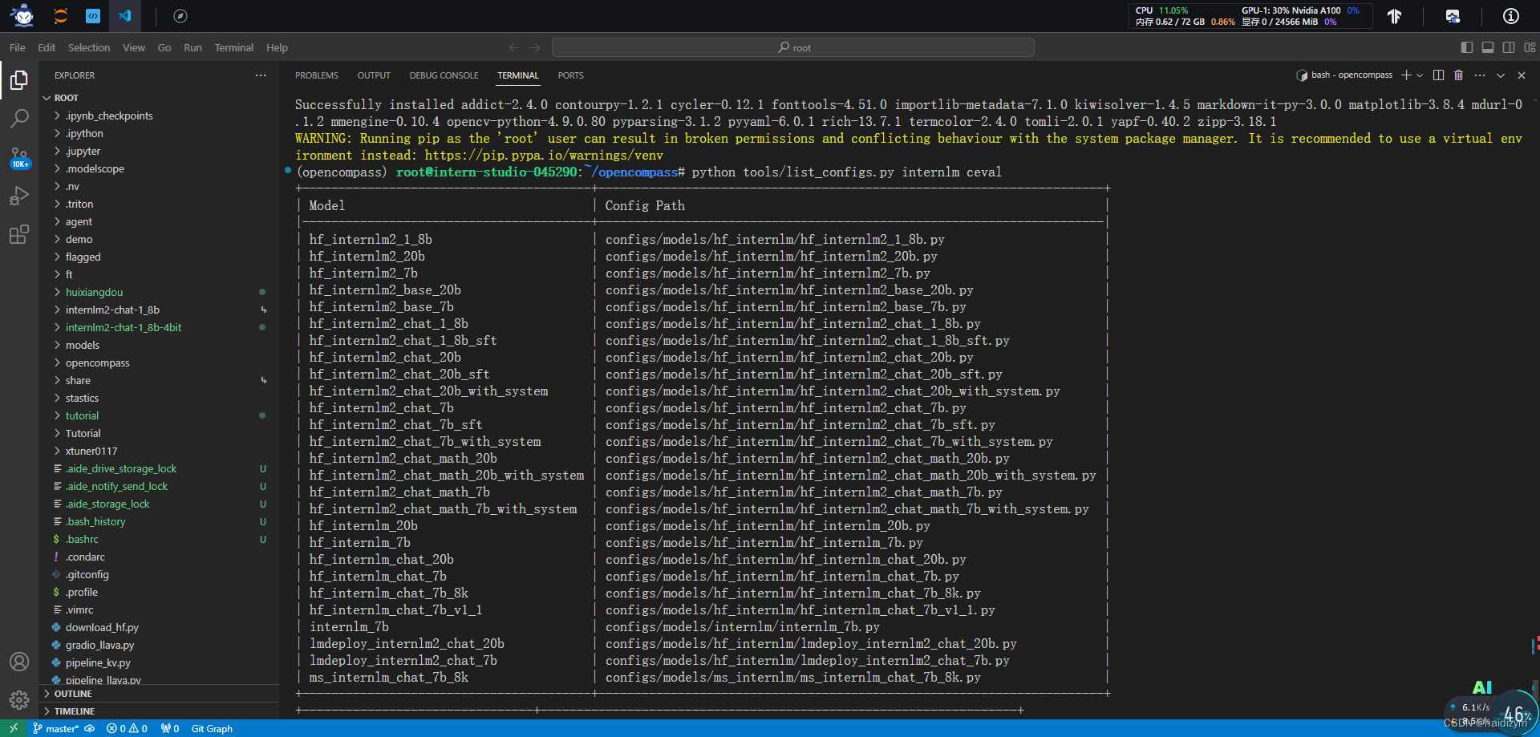The image size is (1540, 737).
Task: Click the info circle icon in top bar
Action: click(1511, 16)
